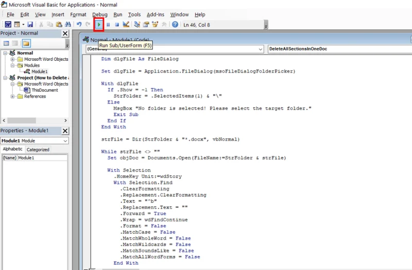
Task: Click the Toolbox toolbar icon
Action: click(164, 24)
